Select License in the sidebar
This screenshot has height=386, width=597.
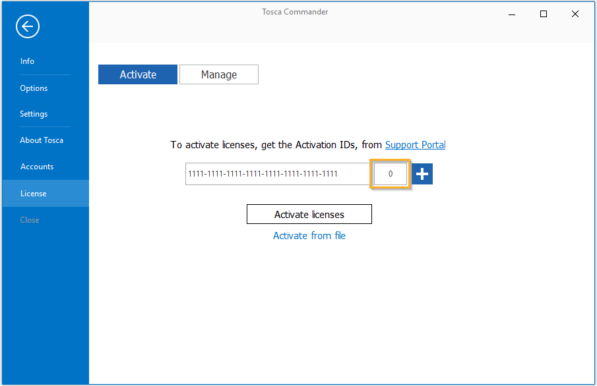pos(46,194)
